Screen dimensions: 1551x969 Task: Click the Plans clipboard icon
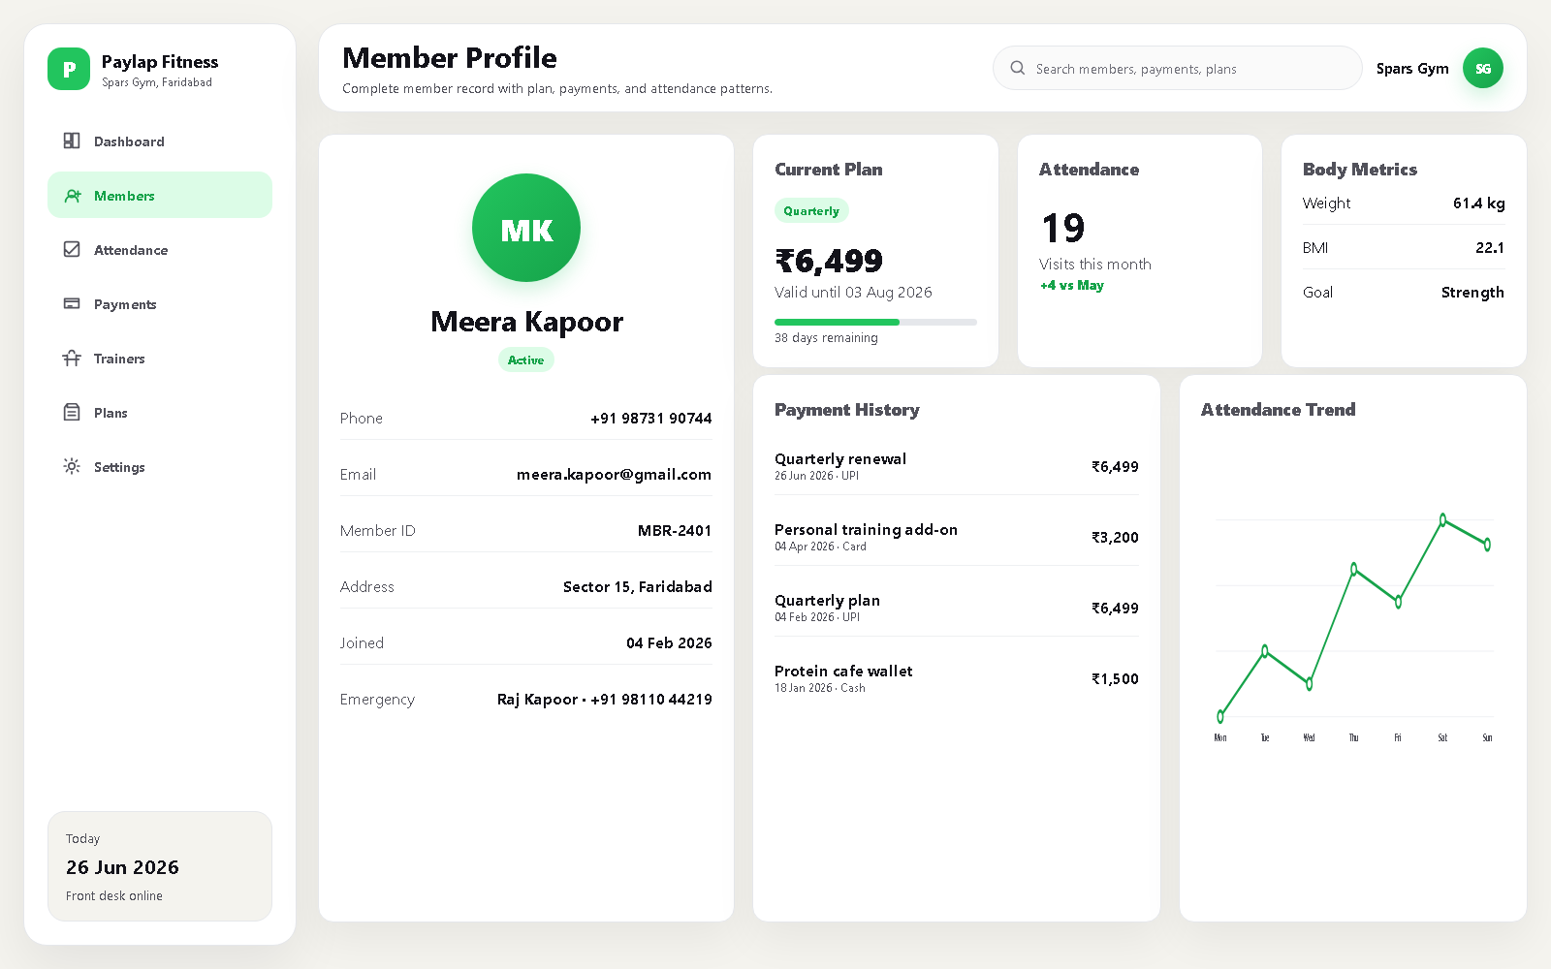[x=72, y=412]
